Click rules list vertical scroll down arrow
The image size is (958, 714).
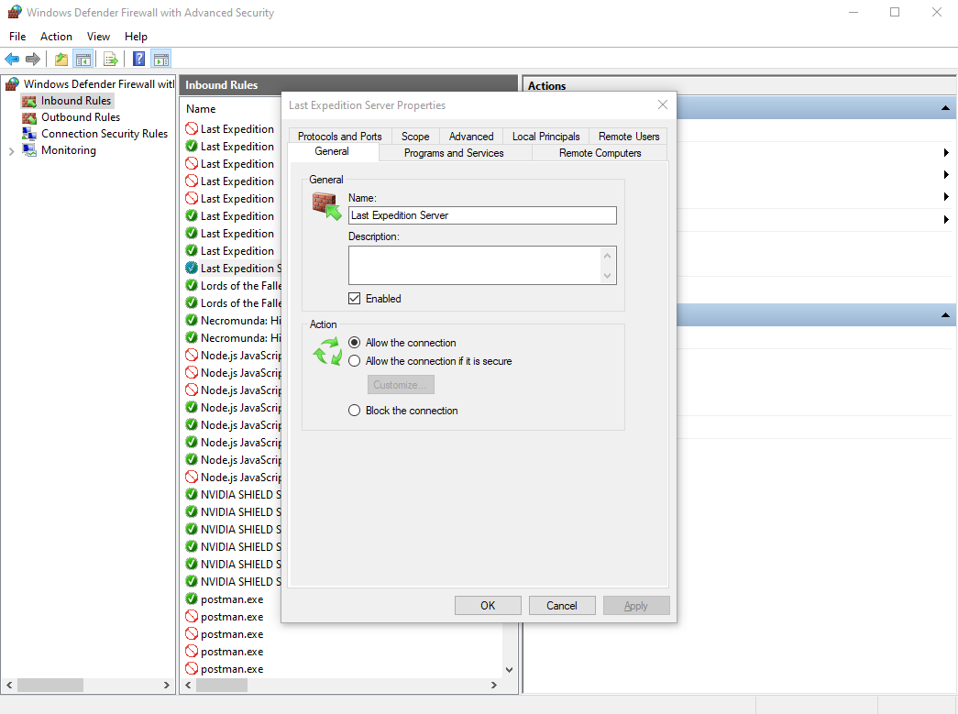510,670
